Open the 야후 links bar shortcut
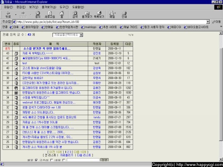 [x=14, y=27]
